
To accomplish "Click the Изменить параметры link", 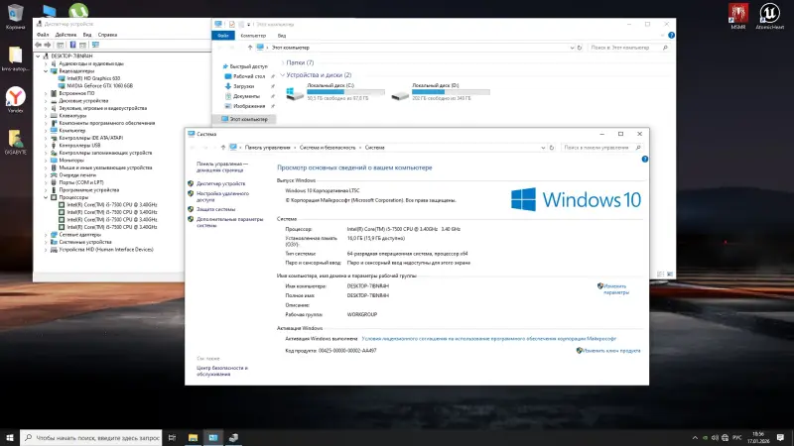I will pos(615,289).
